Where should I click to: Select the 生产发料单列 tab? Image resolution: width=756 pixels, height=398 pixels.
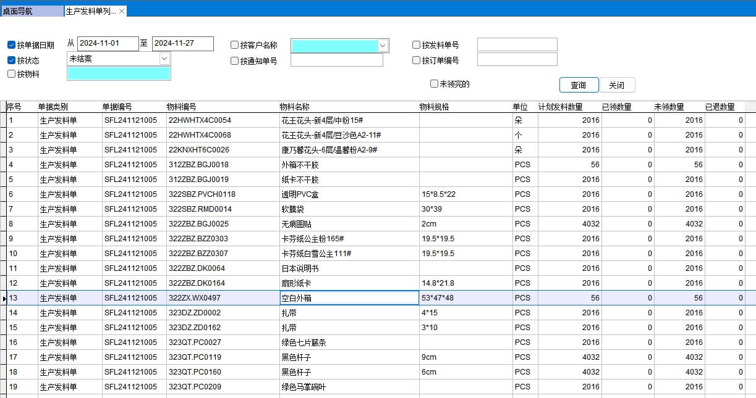click(90, 11)
